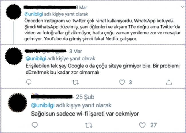This screenshot has width=186, height=133.
Task: Open @unibilgi mention in 25 Şub tweet
Action: click(43, 105)
